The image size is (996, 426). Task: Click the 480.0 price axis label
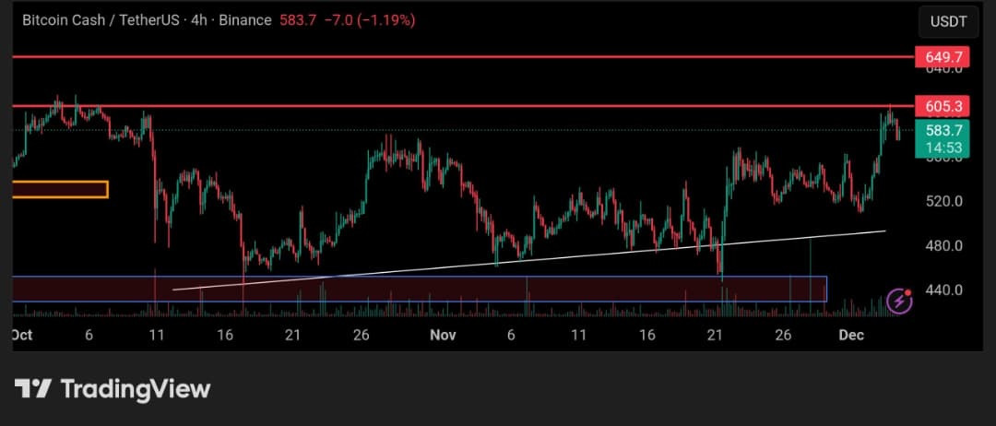click(944, 245)
